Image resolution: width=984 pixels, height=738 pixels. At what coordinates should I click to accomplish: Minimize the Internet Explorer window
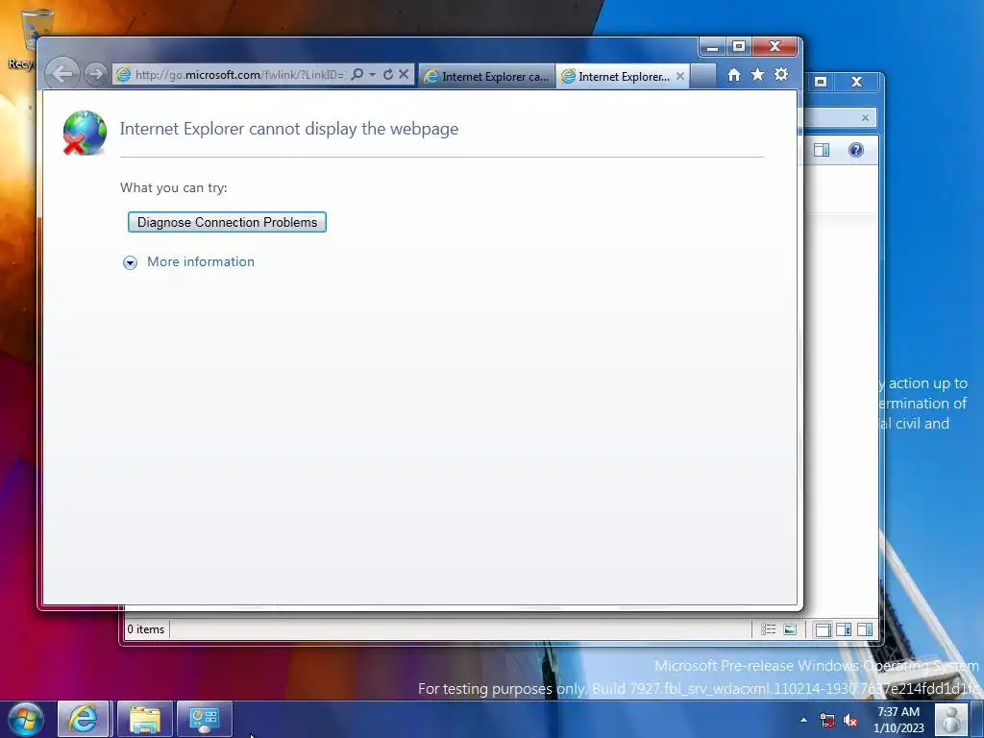pos(712,47)
